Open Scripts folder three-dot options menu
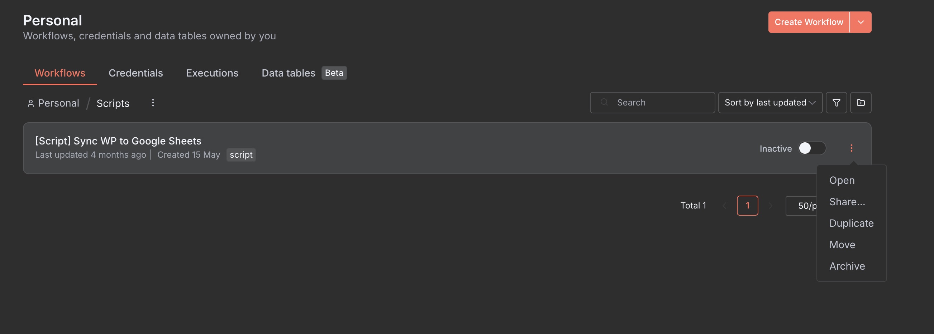This screenshot has width=934, height=334. pyautogui.click(x=153, y=103)
